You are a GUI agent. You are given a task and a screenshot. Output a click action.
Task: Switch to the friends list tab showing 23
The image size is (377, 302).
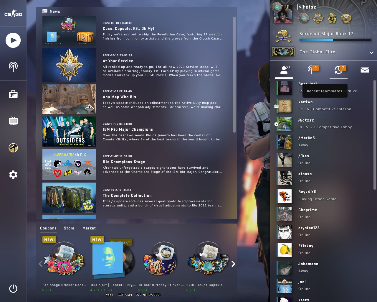(x=284, y=70)
